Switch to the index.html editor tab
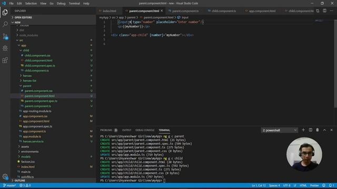 [x=110, y=10]
